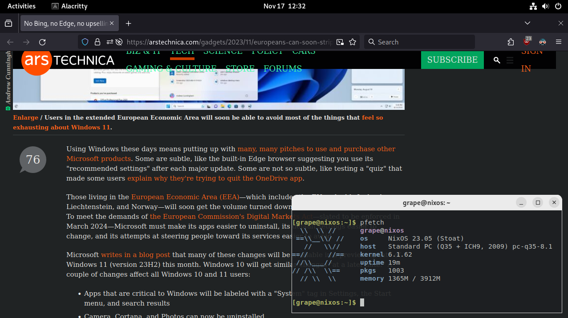Open the volume icon in the top bar
Screen dimensions: 568x318
coord(546,6)
